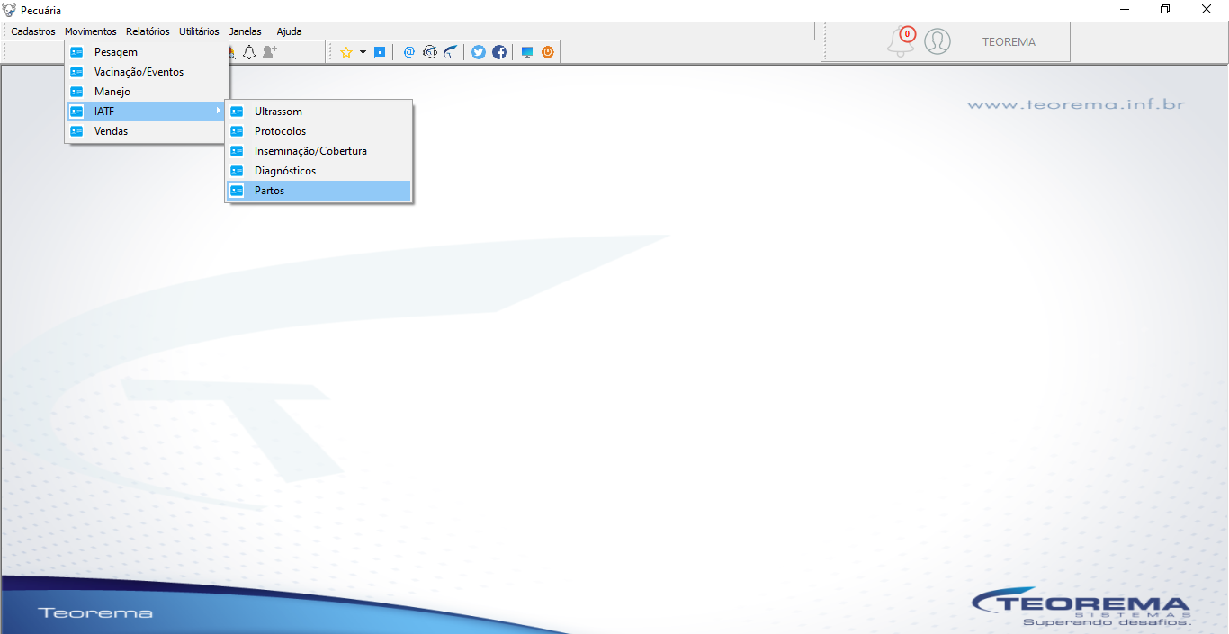Viewport: 1229px width, 634px height.
Task: Open the Ajuda menu
Action: [289, 31]
